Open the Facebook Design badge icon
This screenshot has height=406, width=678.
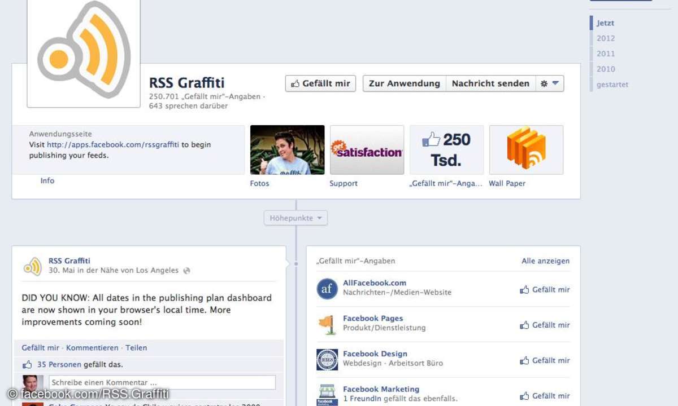[x=327, y=360]
